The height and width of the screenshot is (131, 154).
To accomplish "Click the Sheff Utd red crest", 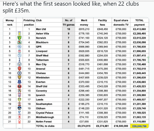I will tap(19, 86).
